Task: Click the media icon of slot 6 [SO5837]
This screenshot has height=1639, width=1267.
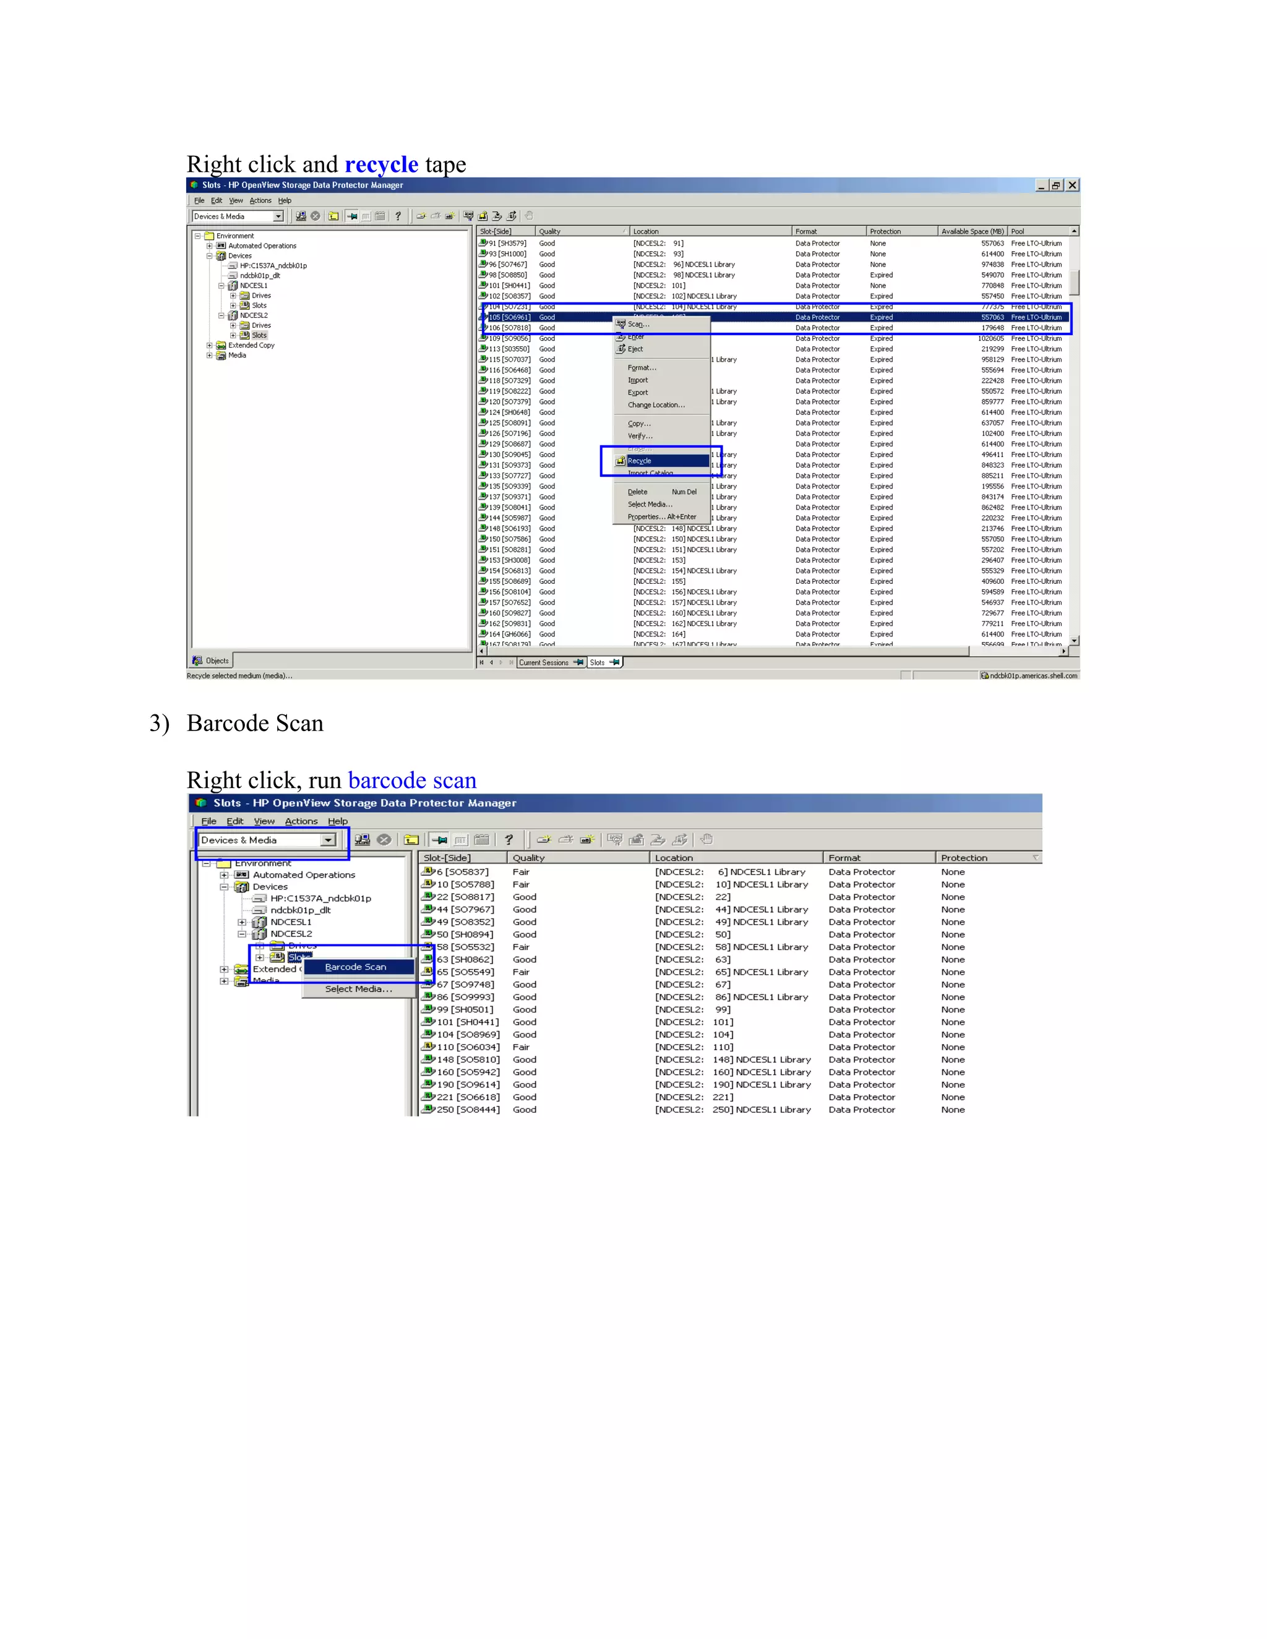Action: (x=429, y=871)
